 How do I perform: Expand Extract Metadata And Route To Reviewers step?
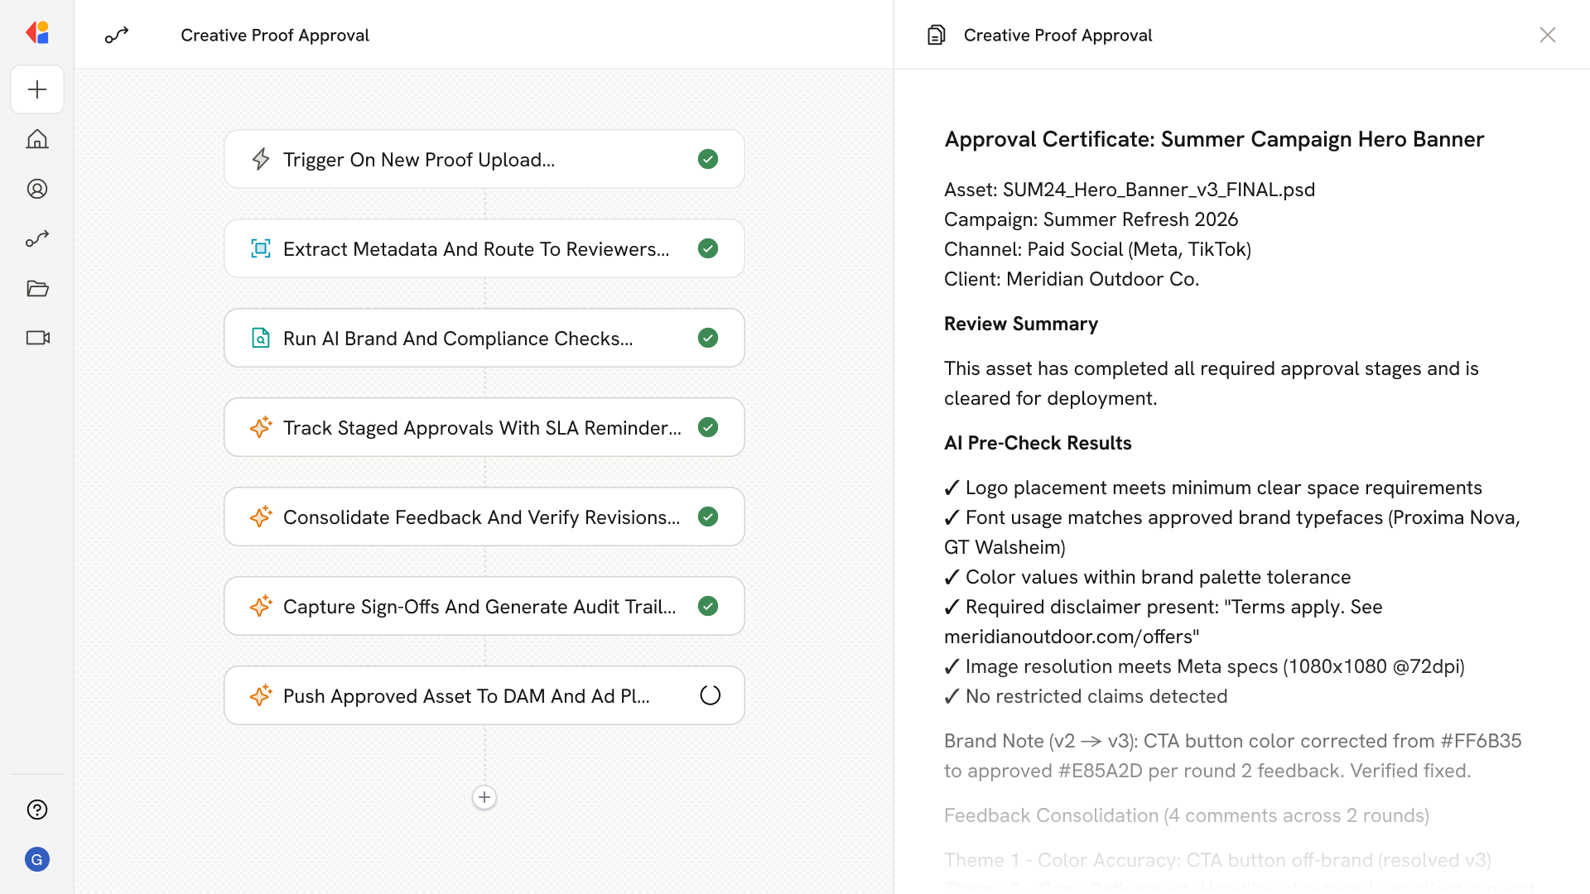coord(476,248)
